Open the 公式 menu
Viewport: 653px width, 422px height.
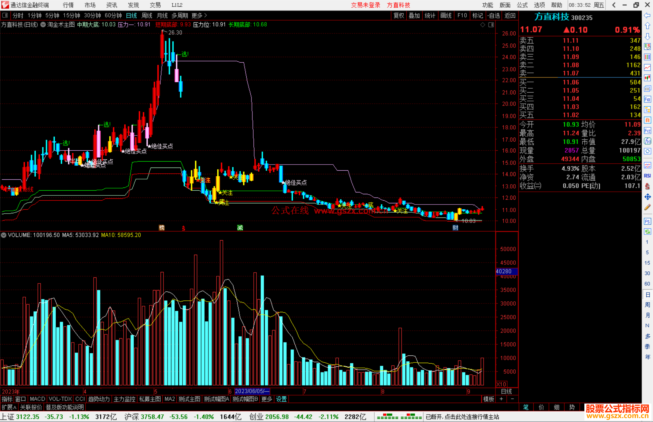[x=522, y=5]
